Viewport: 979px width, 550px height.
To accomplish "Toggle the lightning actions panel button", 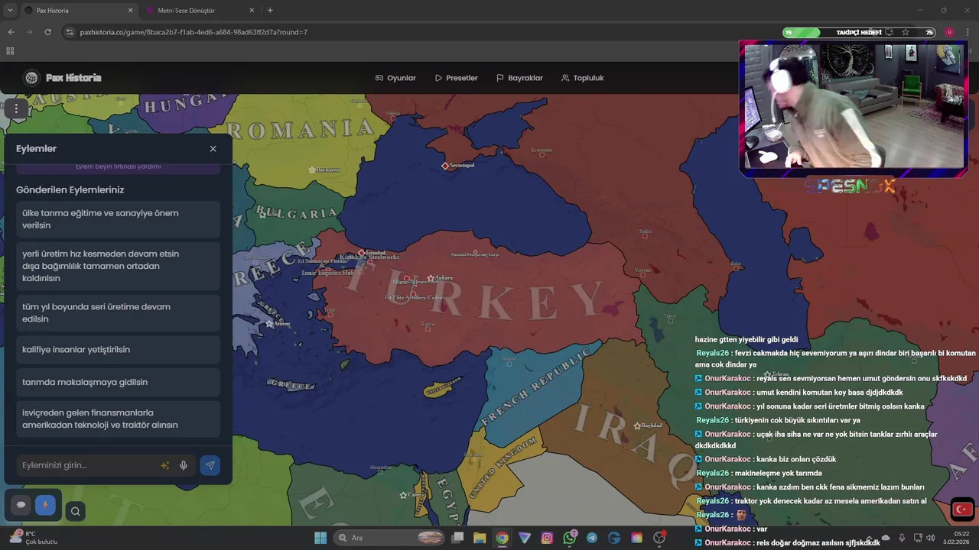I will tap(45, 505).
